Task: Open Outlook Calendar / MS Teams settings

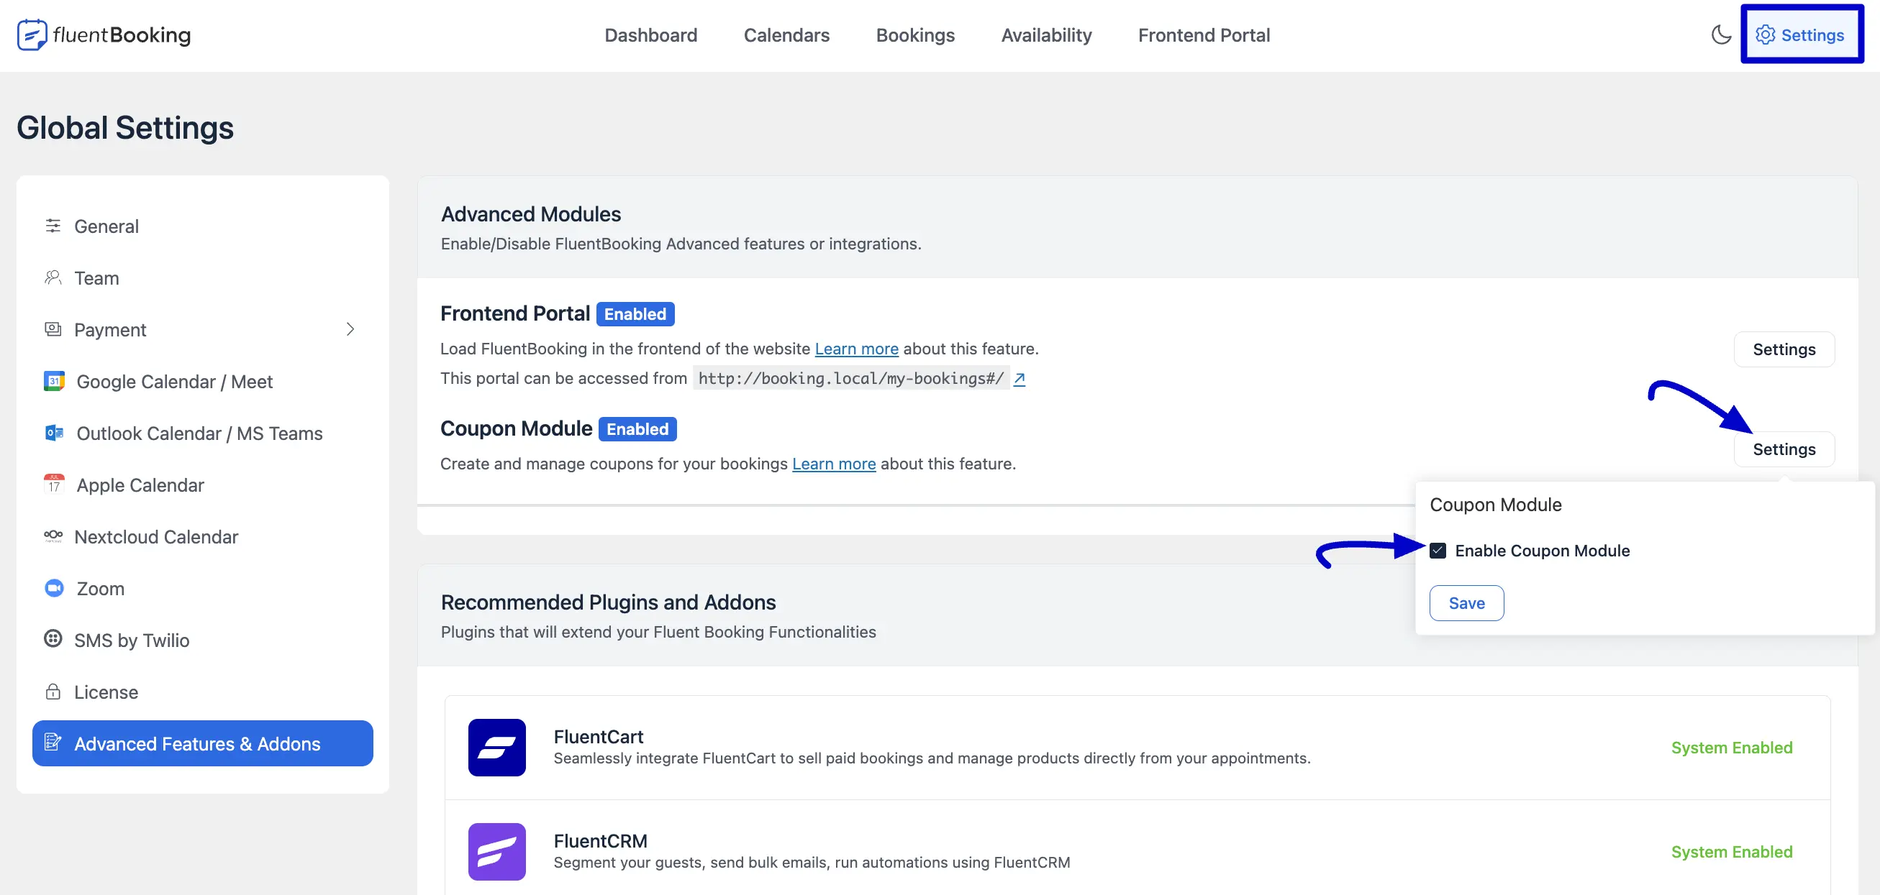Action: (x=203, y=433)
